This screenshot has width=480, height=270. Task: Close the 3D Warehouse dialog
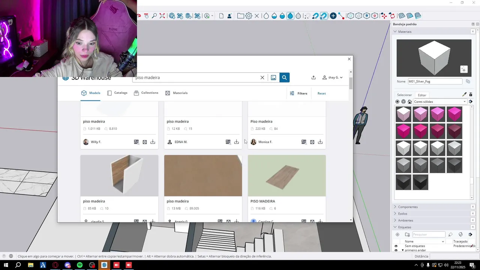[349, 59]
